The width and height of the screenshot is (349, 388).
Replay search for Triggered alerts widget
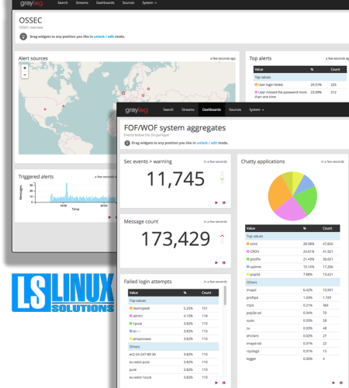[x=109, y=217]
